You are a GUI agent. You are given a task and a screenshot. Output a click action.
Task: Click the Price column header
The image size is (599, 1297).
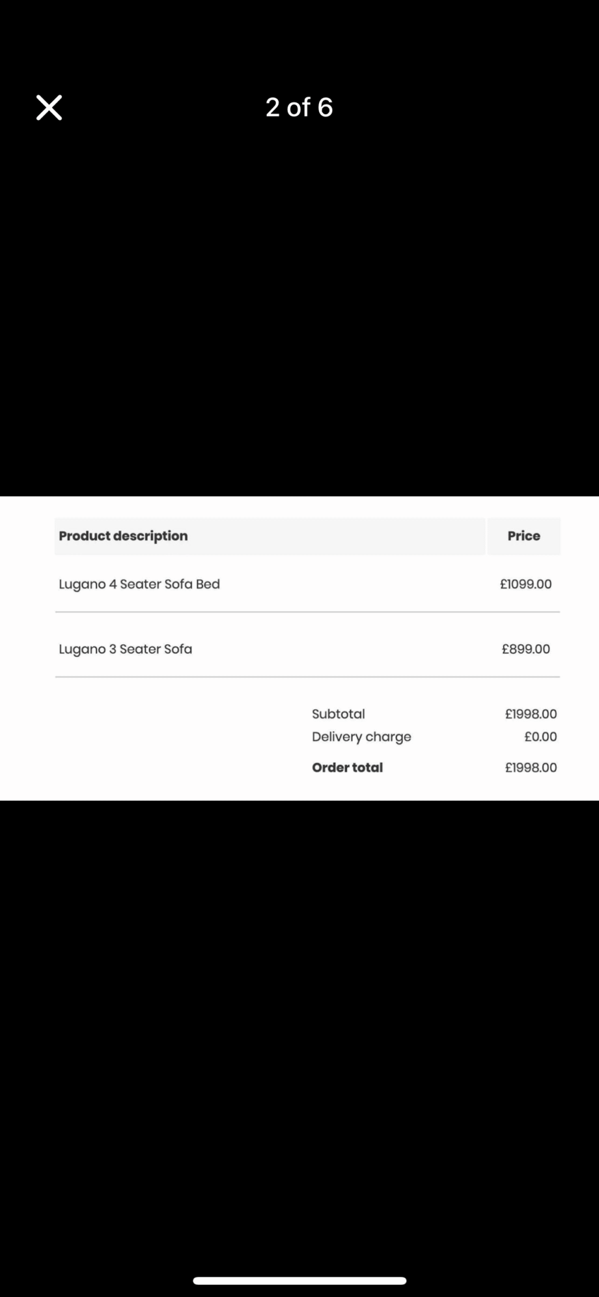coord(523,536)
